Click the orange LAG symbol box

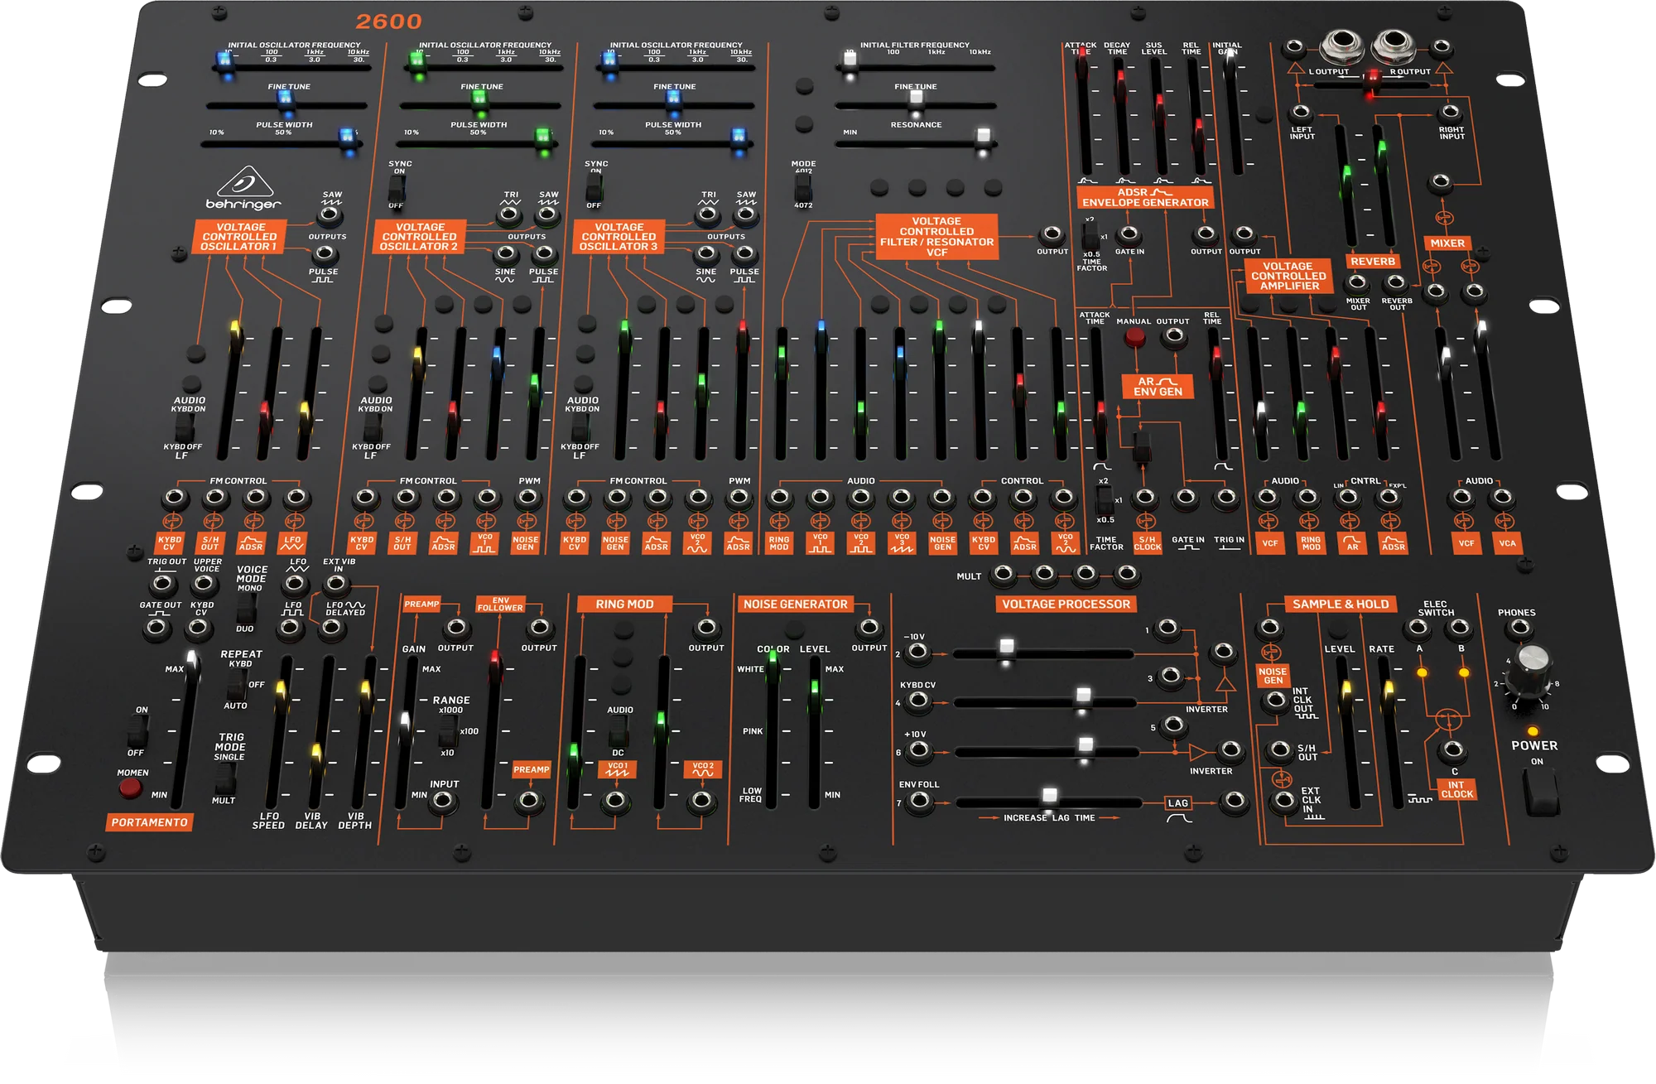[1178, 802]
